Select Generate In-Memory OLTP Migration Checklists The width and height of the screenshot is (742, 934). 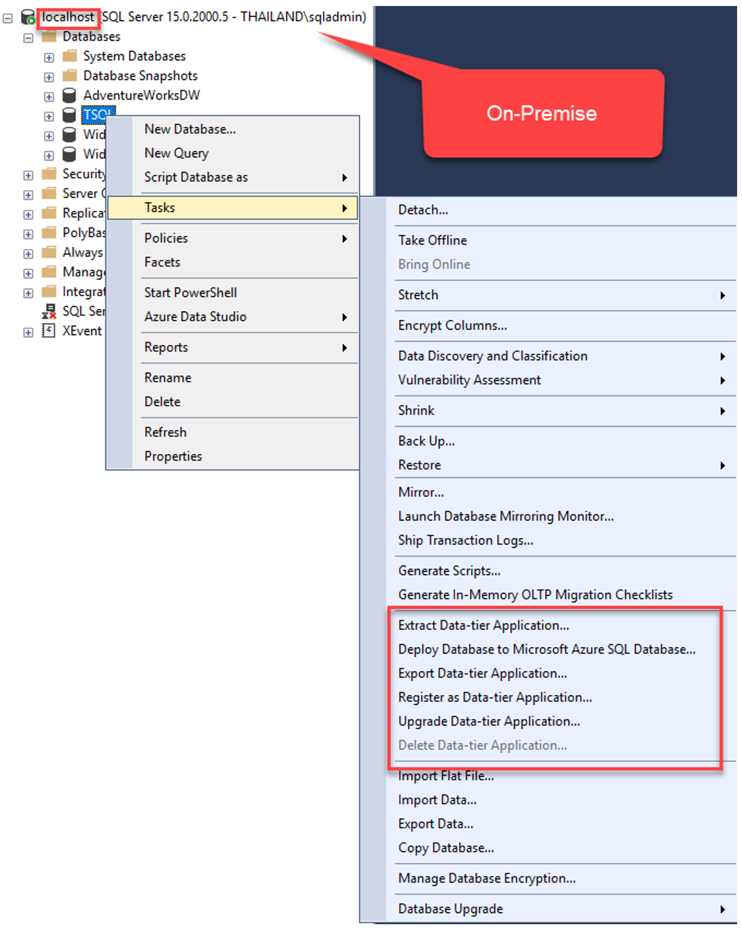tap(548, 594)
